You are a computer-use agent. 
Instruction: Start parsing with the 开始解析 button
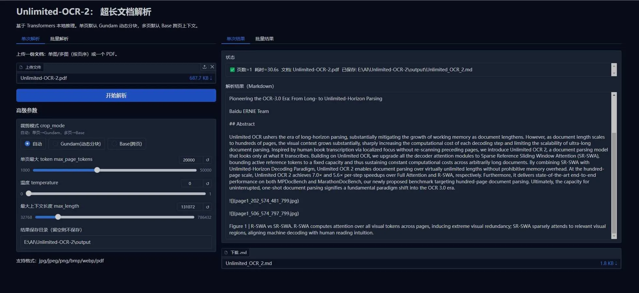(116, 95)
